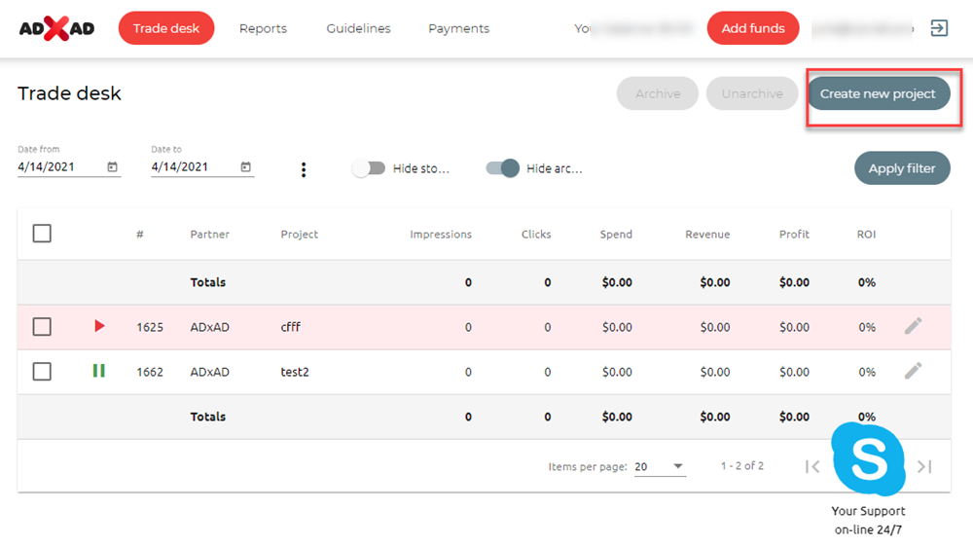Screen dimensions: 973x546
Task: Select all projects with header checkbox
Action: pos(42,234)
